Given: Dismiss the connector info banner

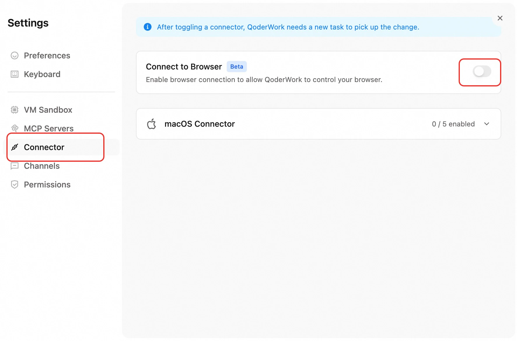Looking at the screenshot, I should (x=500, y=18).
